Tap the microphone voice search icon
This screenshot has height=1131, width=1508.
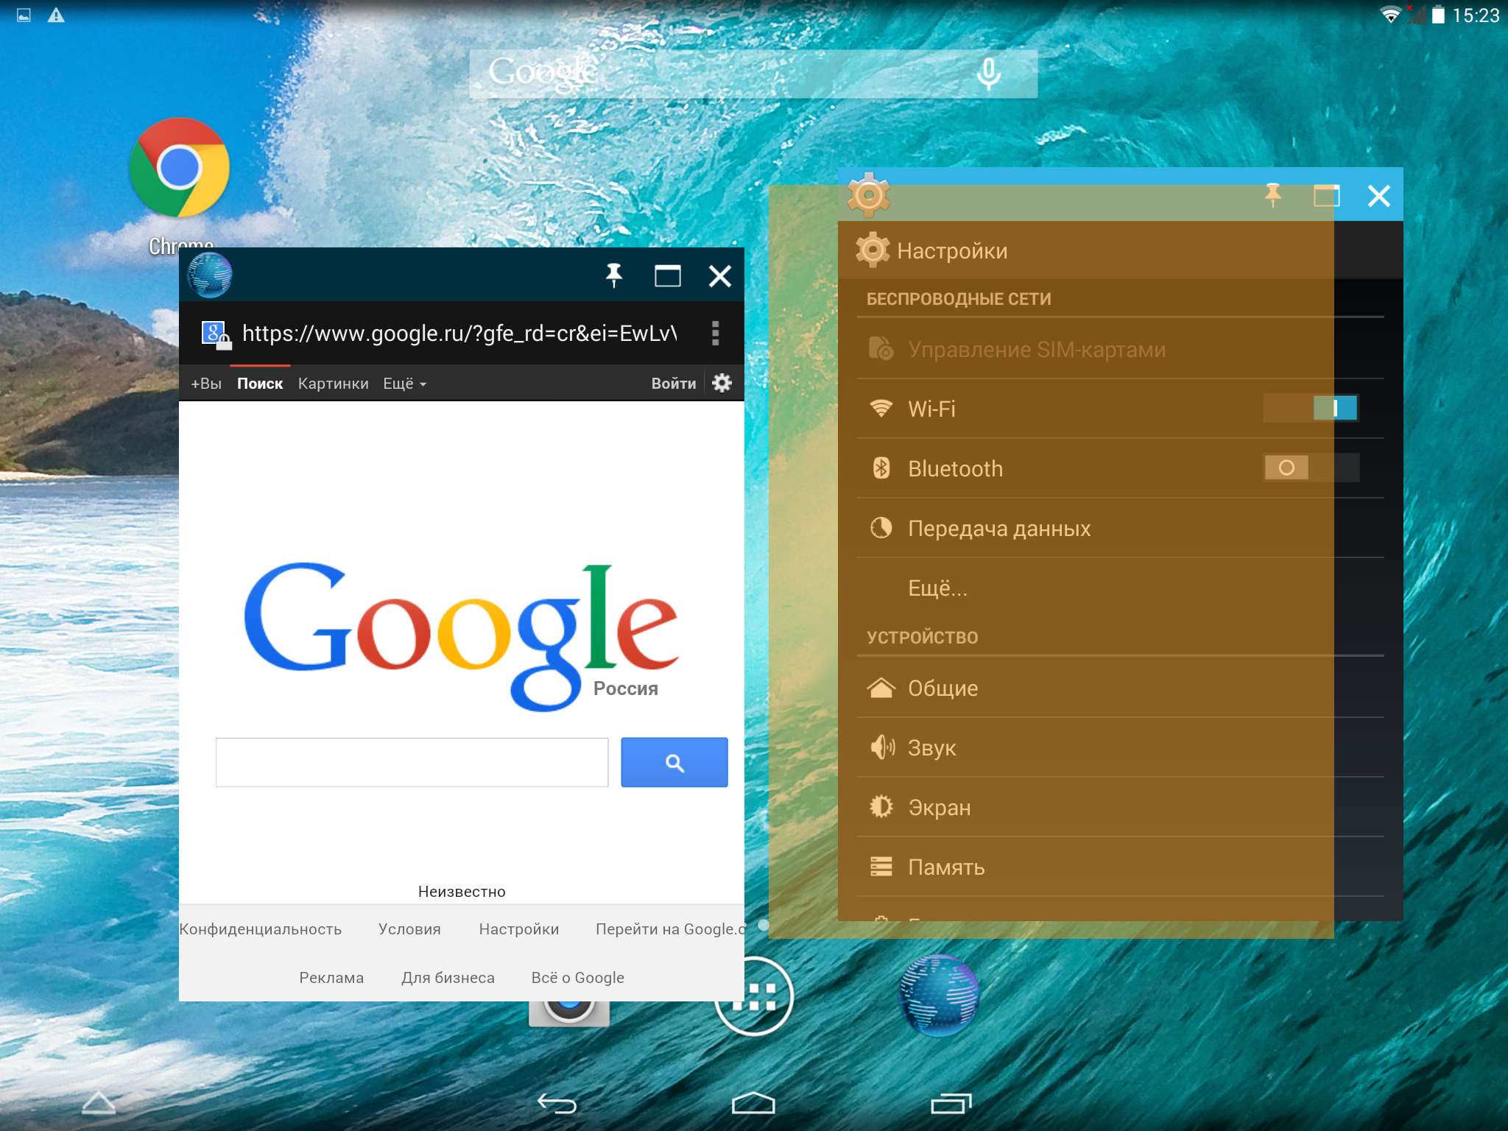[988, 74]
